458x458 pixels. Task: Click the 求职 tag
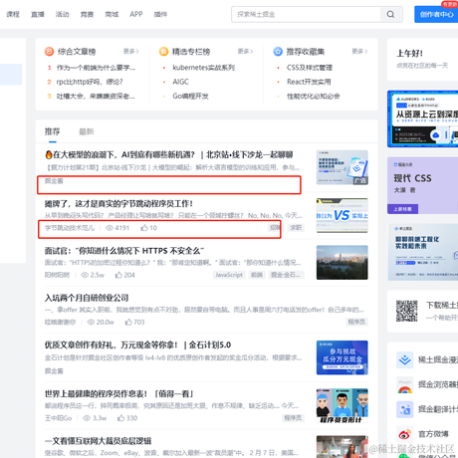tap(296, 228)
